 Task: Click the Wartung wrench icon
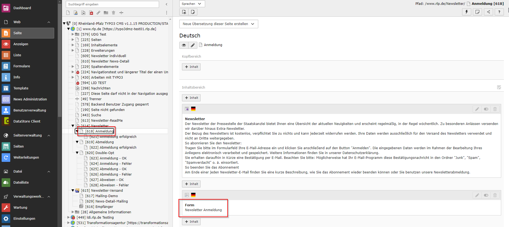point(6,208)
